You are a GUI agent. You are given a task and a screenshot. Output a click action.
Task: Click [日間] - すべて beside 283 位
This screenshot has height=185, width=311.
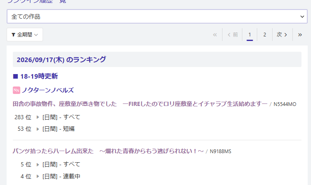[61, 117]
